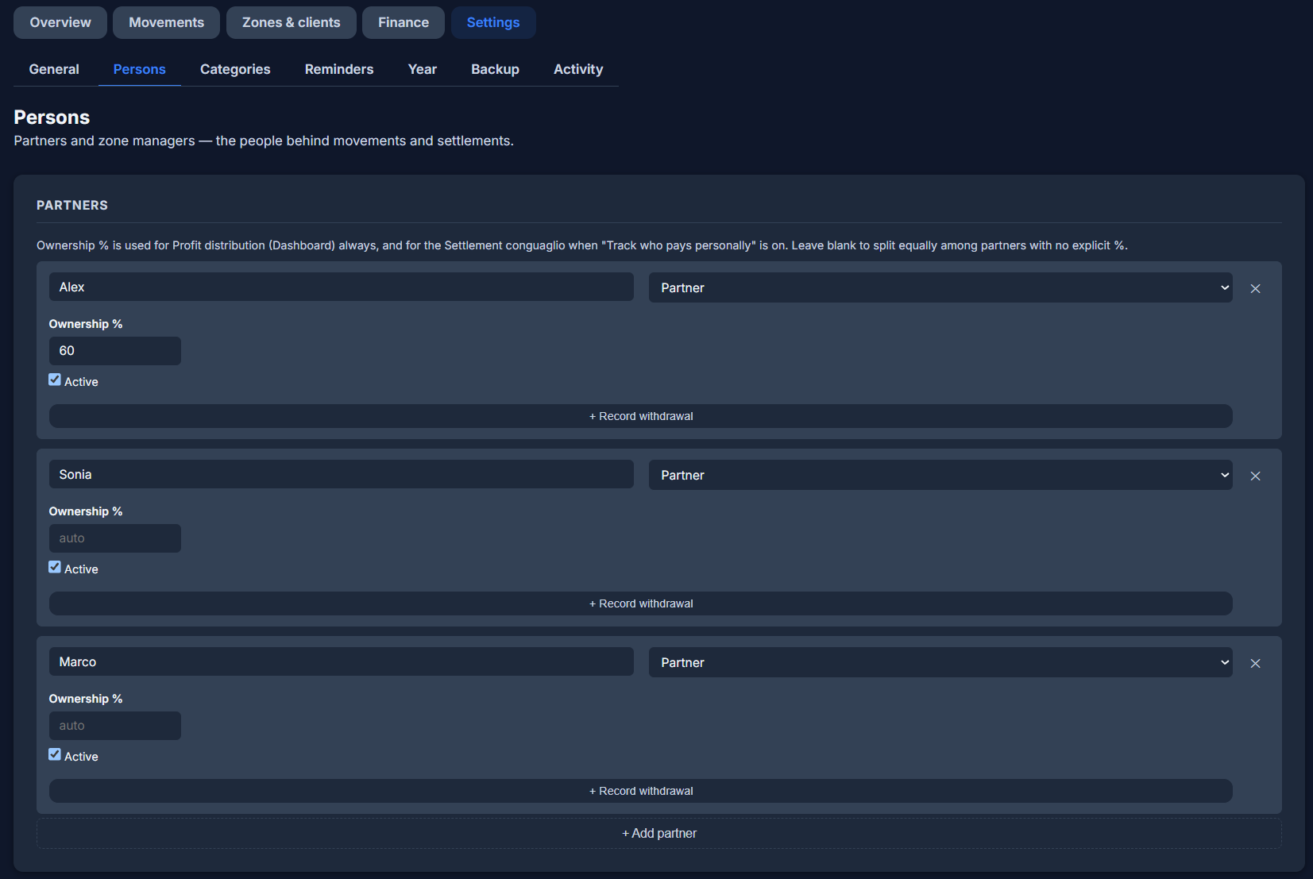Open Marco's Partner role dropdown
1313x879 pixels.
[940, 662]
